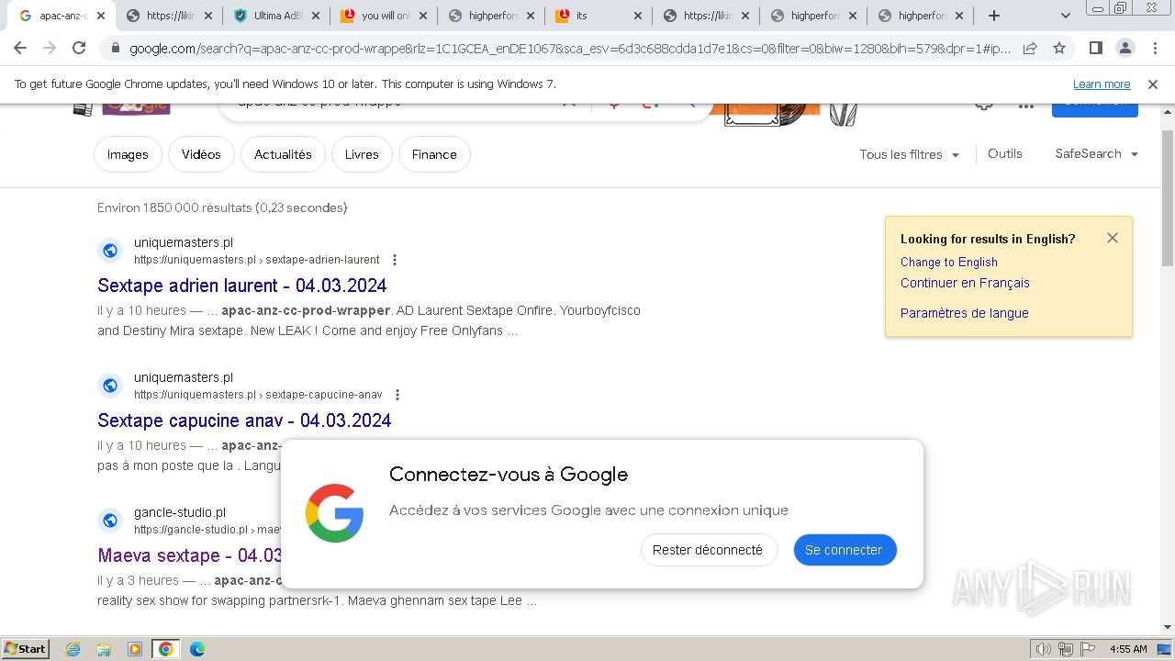Open the Chrome profile menu
Viewport: 1175px width, 661px height.
click(x=1125, y=48)
